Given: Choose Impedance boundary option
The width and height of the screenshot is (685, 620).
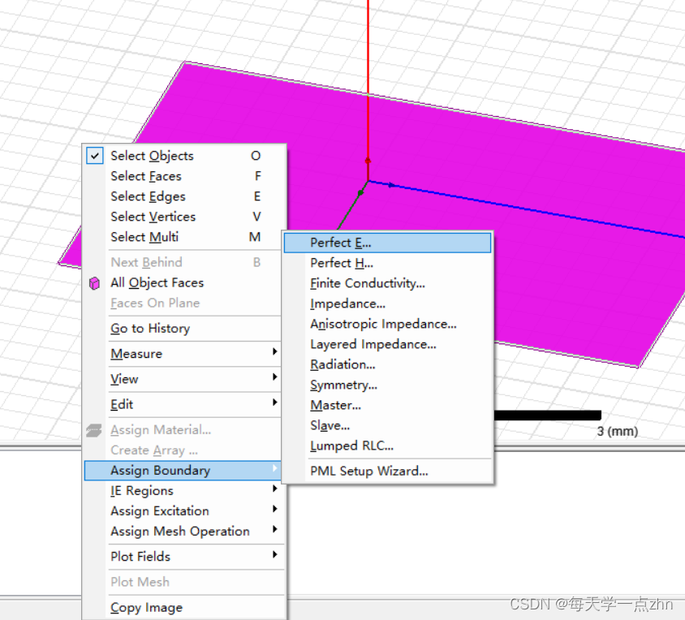Looking at the screenshot, I should (x=387, y=304).
